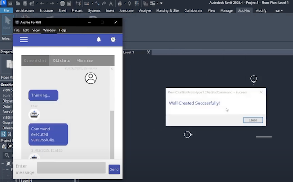The width and height of the screenshot is (293, 182).
Task: Open the hamburger menu in Archie Forklift
Action: [x=24, y=40]
